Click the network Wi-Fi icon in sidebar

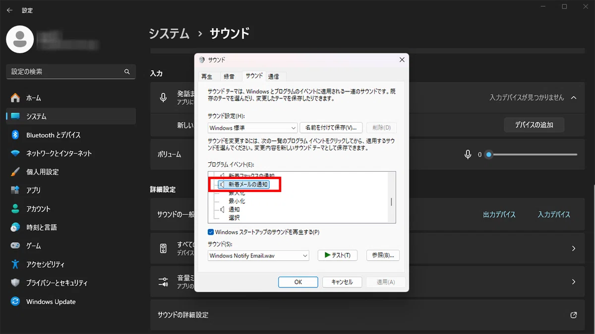[15, 153]
